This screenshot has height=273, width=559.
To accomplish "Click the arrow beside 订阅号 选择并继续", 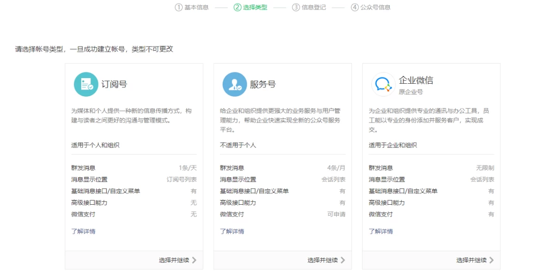I will [x=194, y=260].
